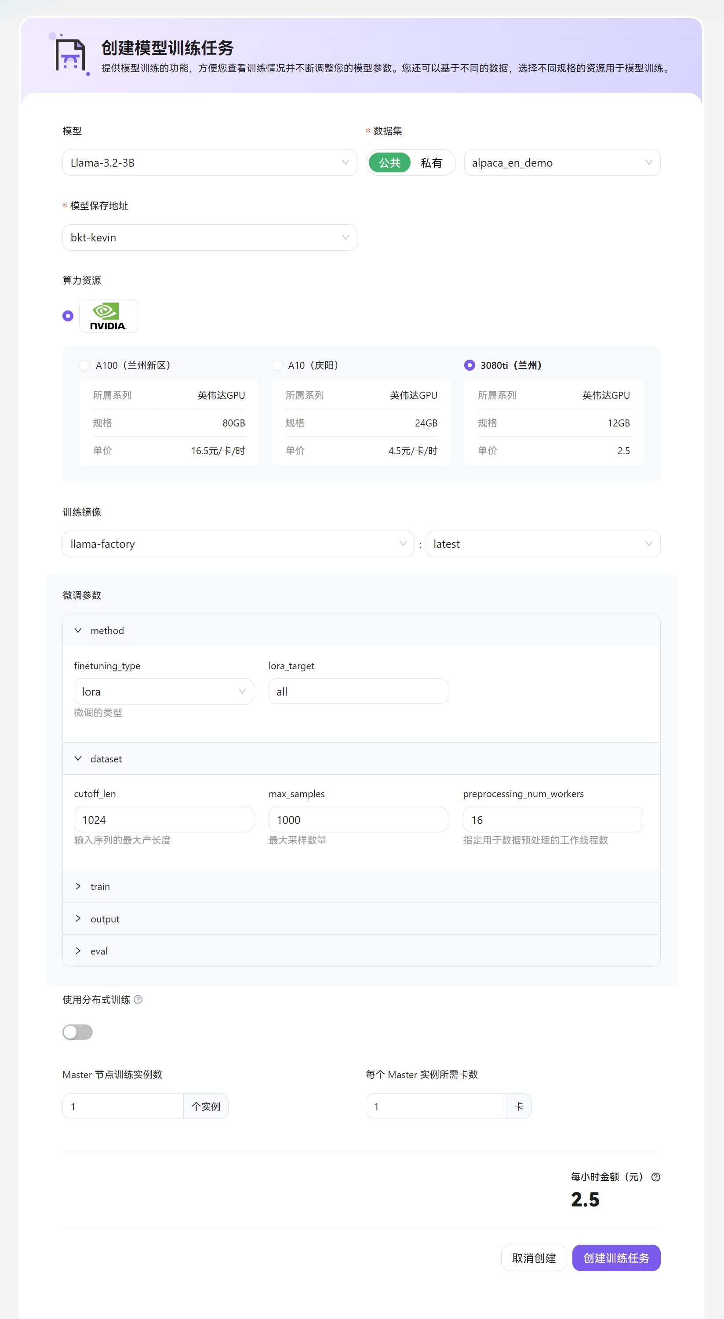Click the 每个 Master 实例所需卡数 input field
Viewport: 724px width, 1319px height.
pyautogui.click(x=436, y=1107)
